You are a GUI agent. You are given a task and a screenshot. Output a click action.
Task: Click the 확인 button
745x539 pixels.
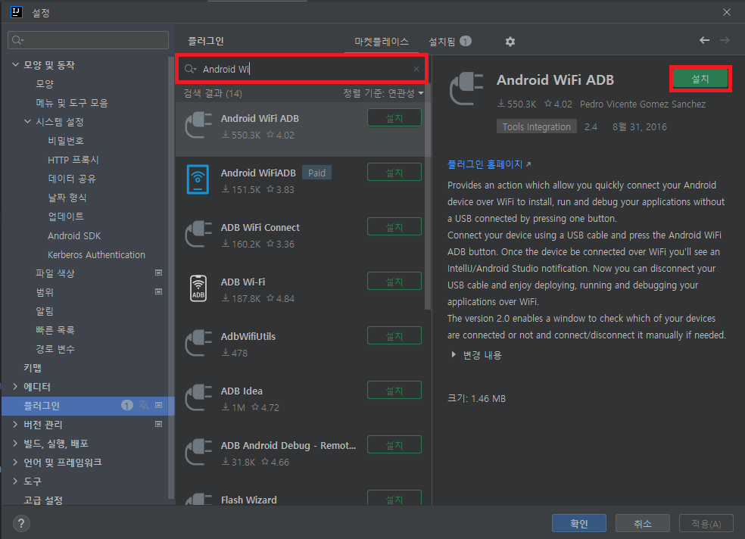click(x=578, y=523)
